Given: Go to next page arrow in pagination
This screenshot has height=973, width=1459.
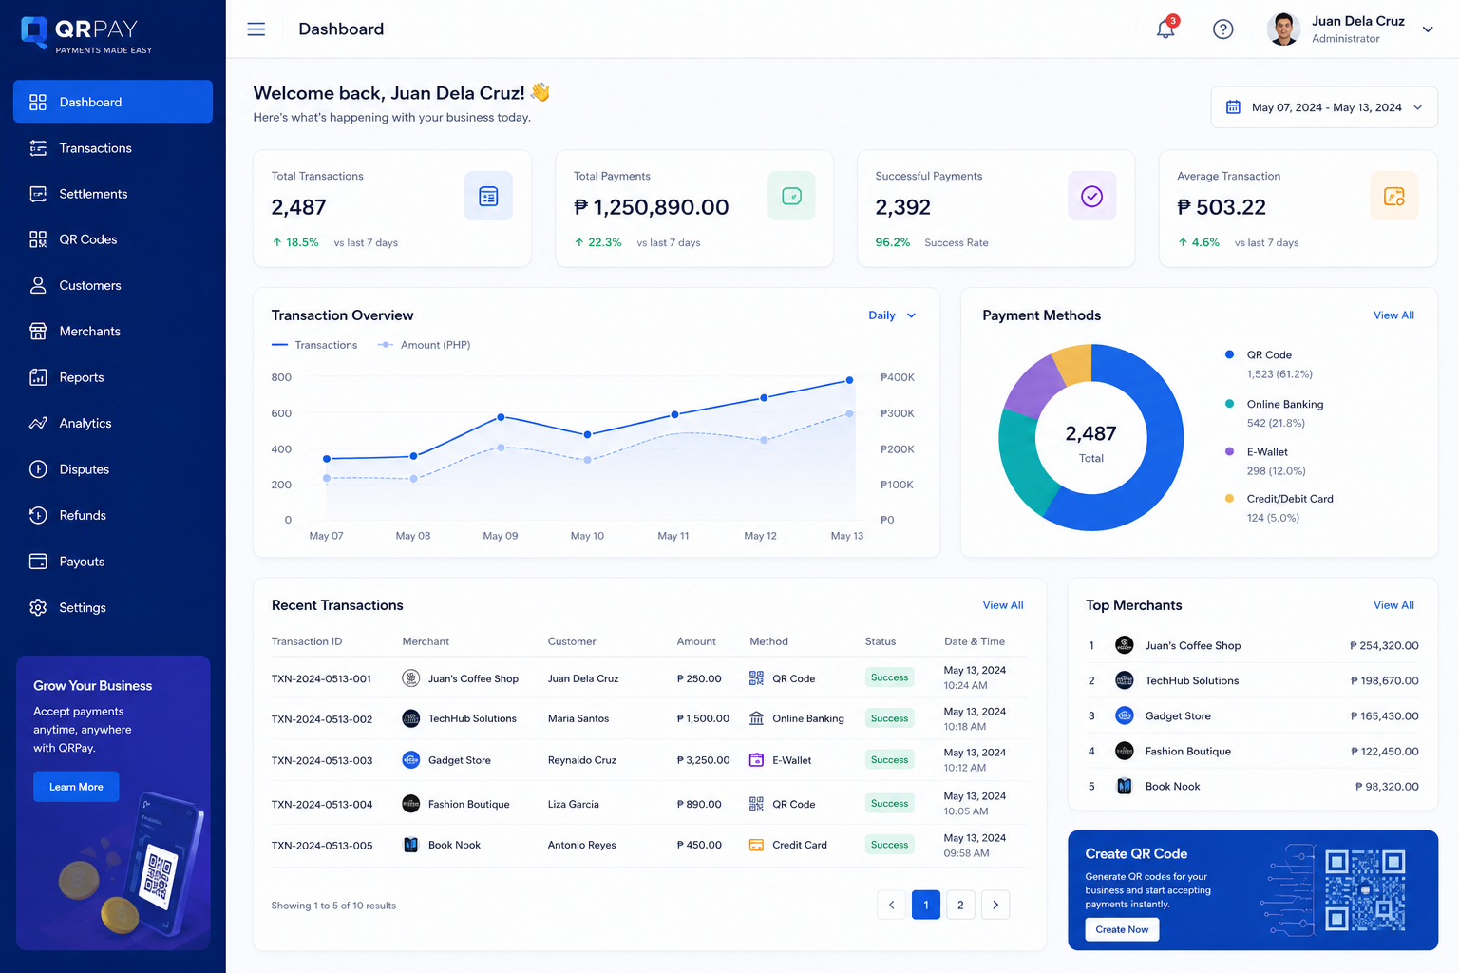Looking at the screenshot, I should 995,905.
